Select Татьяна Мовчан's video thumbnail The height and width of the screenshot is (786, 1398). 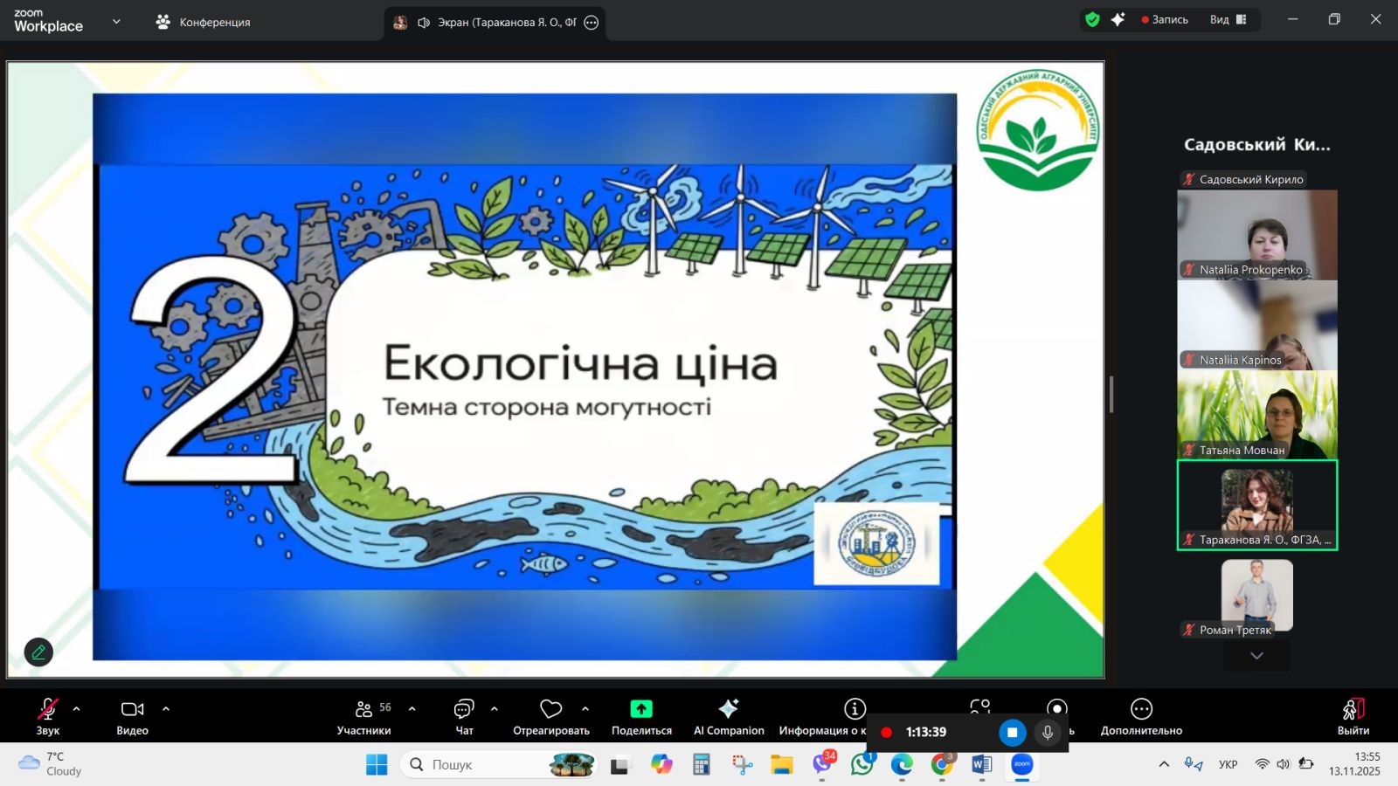[x=1256, y=415]
